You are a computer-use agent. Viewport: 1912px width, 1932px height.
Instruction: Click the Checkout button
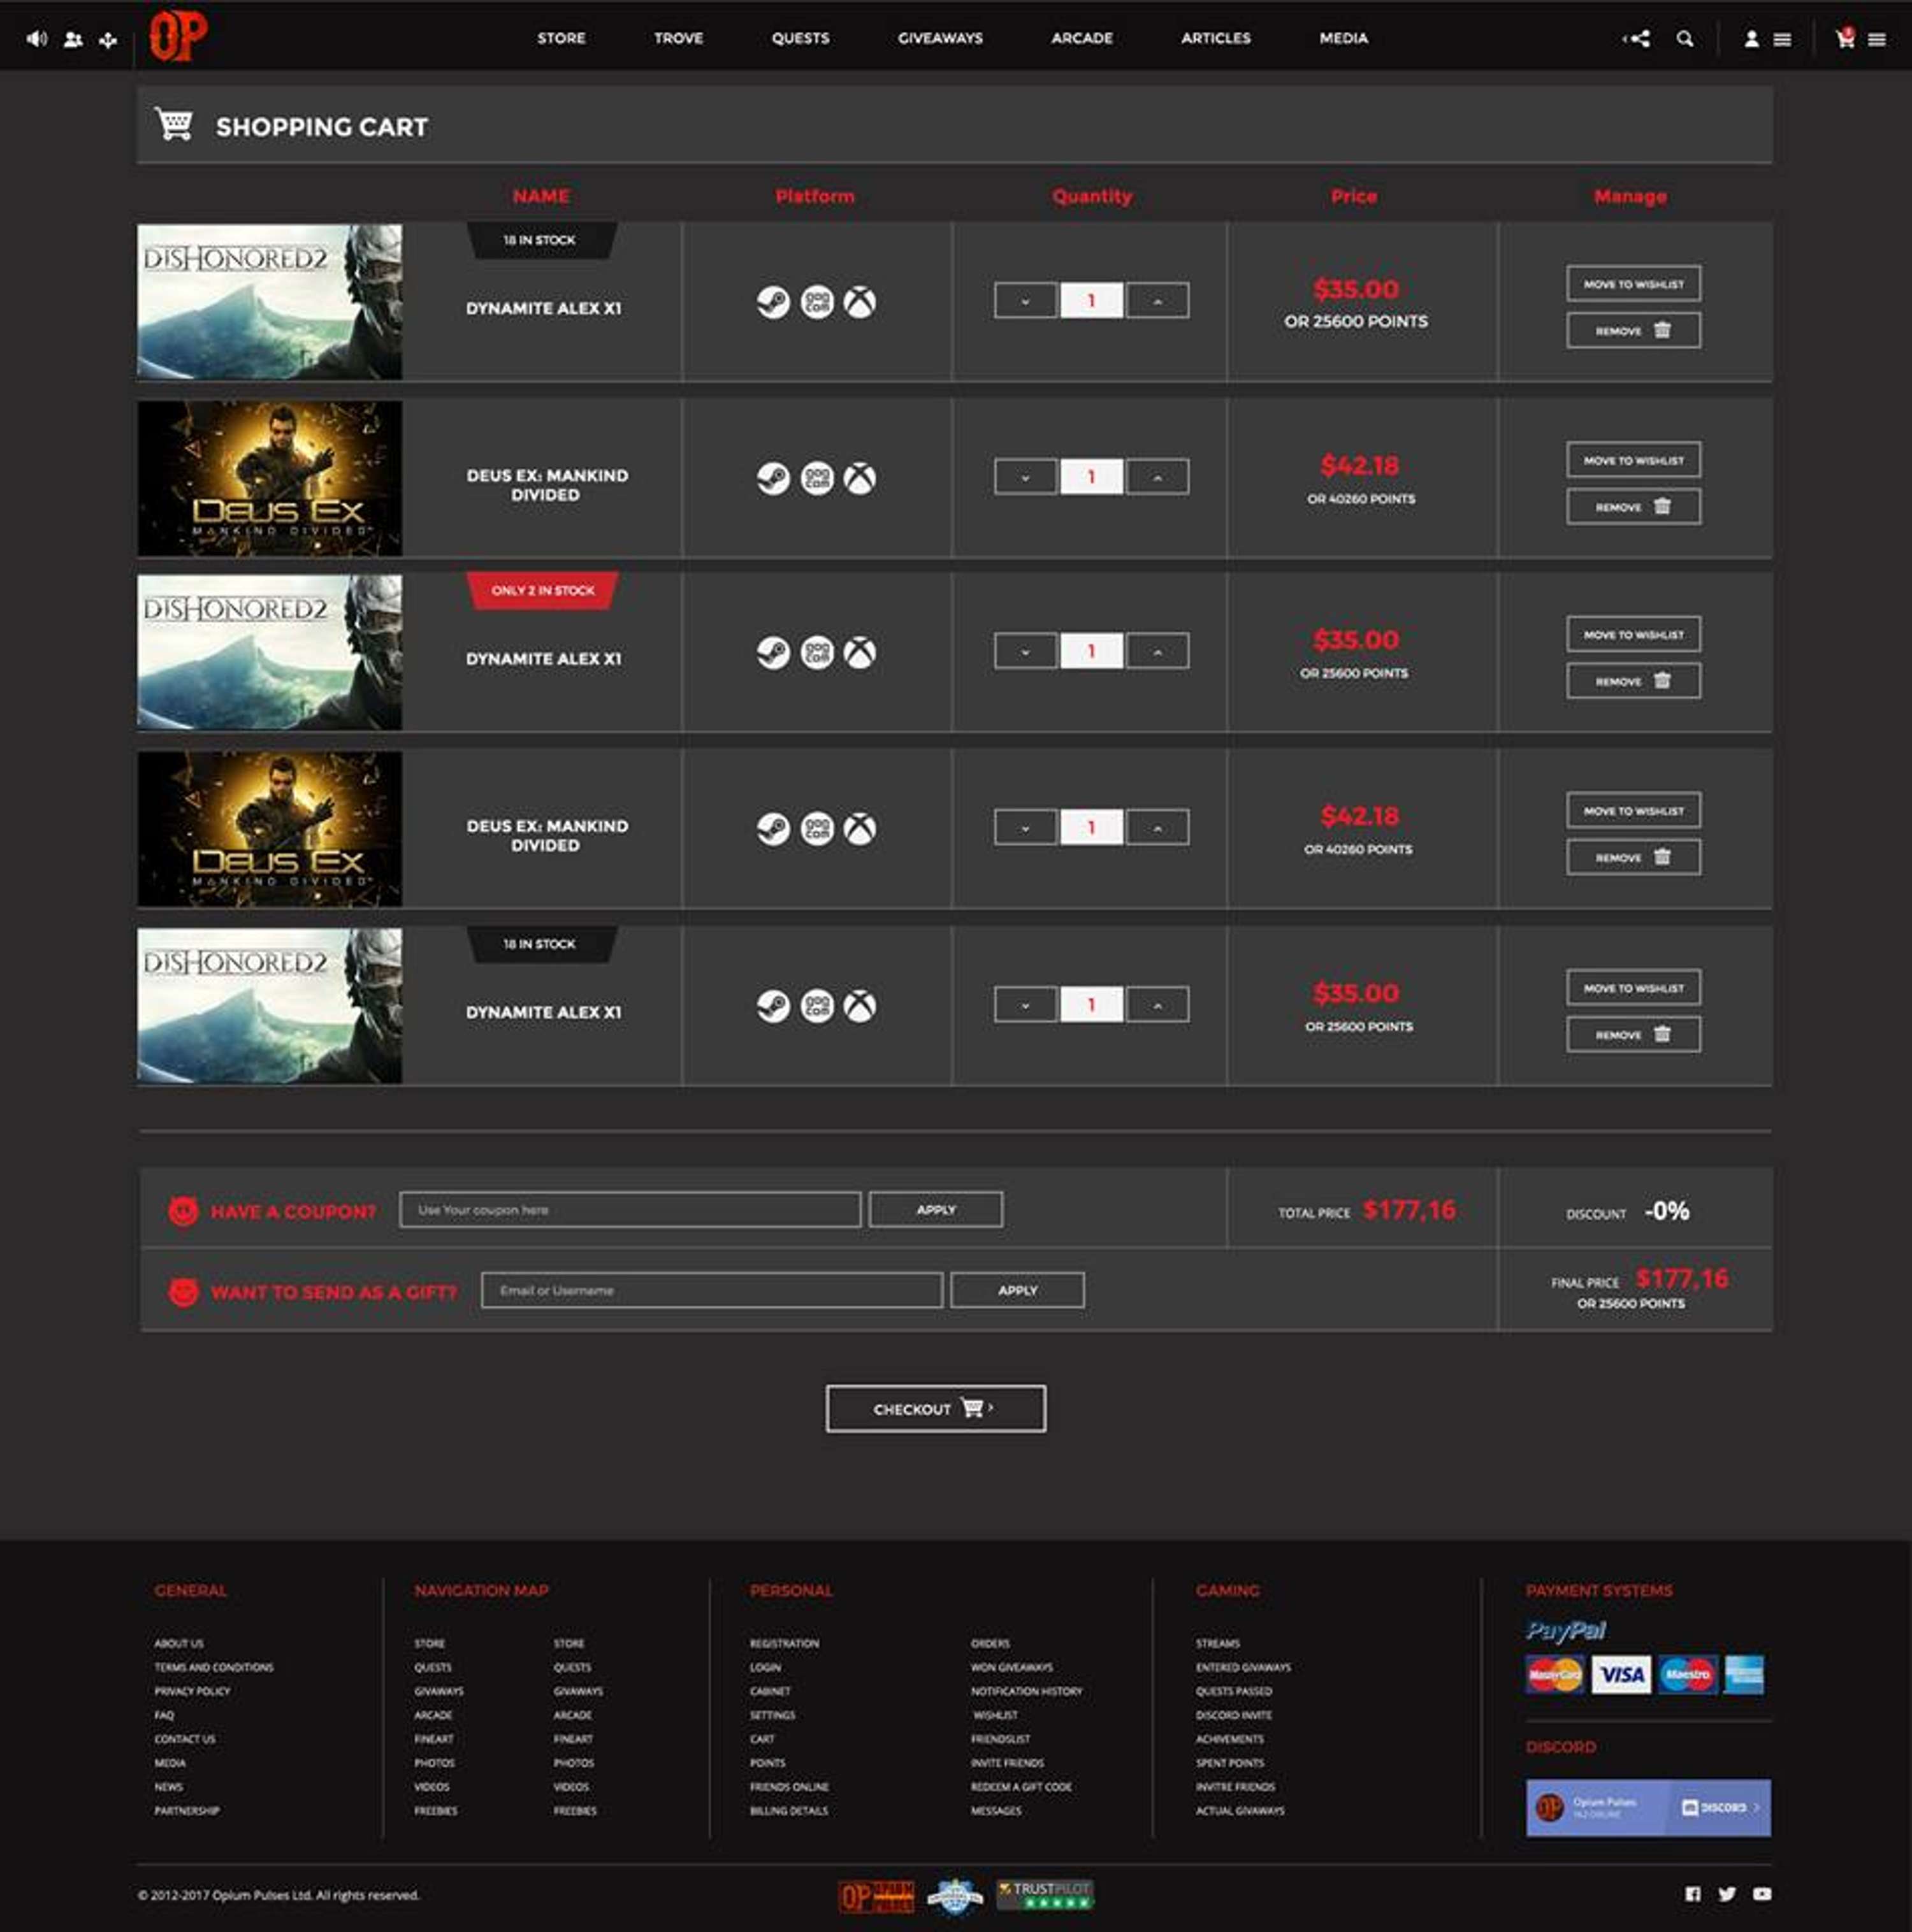pyautogui.click(x=936, y=1409)
